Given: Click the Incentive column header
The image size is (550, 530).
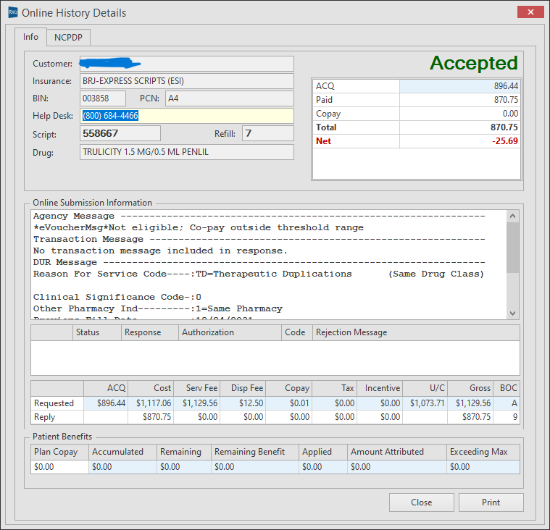Looking at the screenshot, I should pos(380,388).
